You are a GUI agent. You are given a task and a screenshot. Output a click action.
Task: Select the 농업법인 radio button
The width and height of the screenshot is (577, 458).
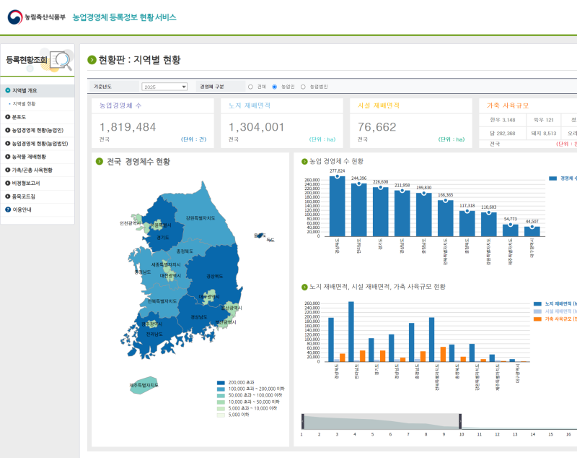pyautogui.click(x=303, y=87)
